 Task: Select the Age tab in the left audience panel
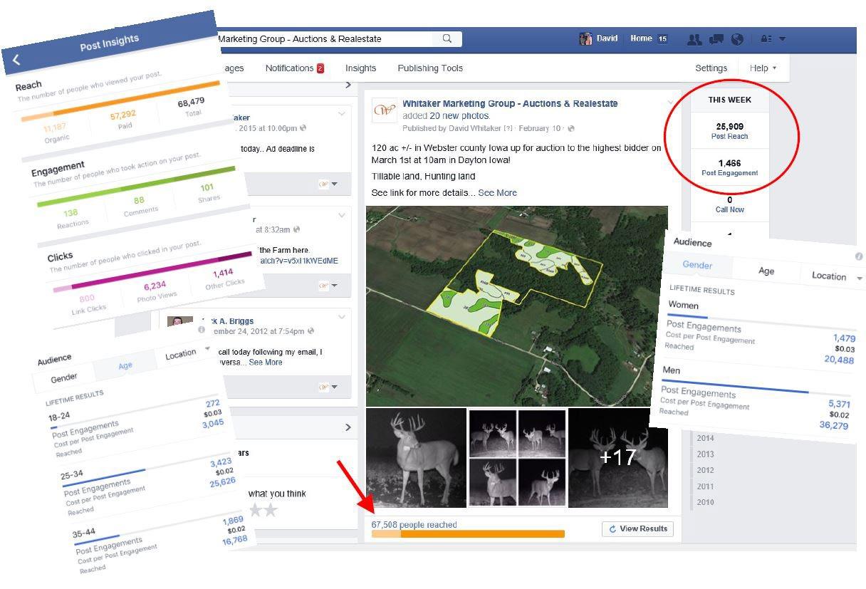pos(125,365)
